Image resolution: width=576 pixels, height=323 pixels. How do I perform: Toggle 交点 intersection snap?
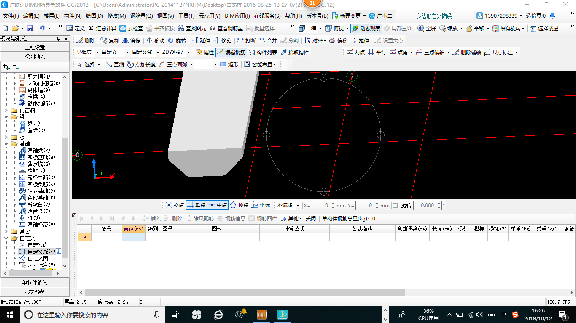click(x=175, y=205)
